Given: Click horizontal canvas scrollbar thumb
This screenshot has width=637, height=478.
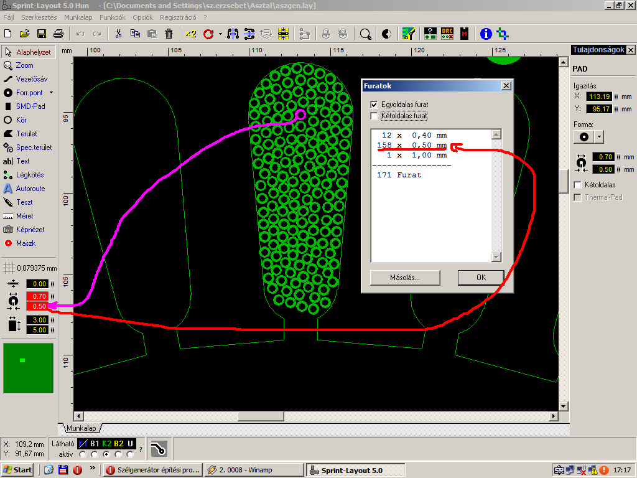Looking at the screenshot, I should point(261,416).
